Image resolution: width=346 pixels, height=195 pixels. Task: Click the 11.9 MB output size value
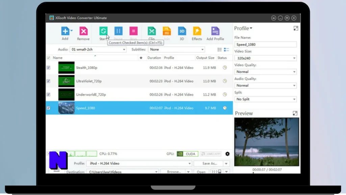(209, 68)
